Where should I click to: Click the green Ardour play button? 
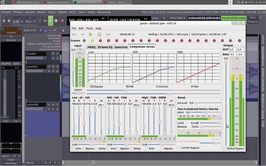[x=50, y=21]
